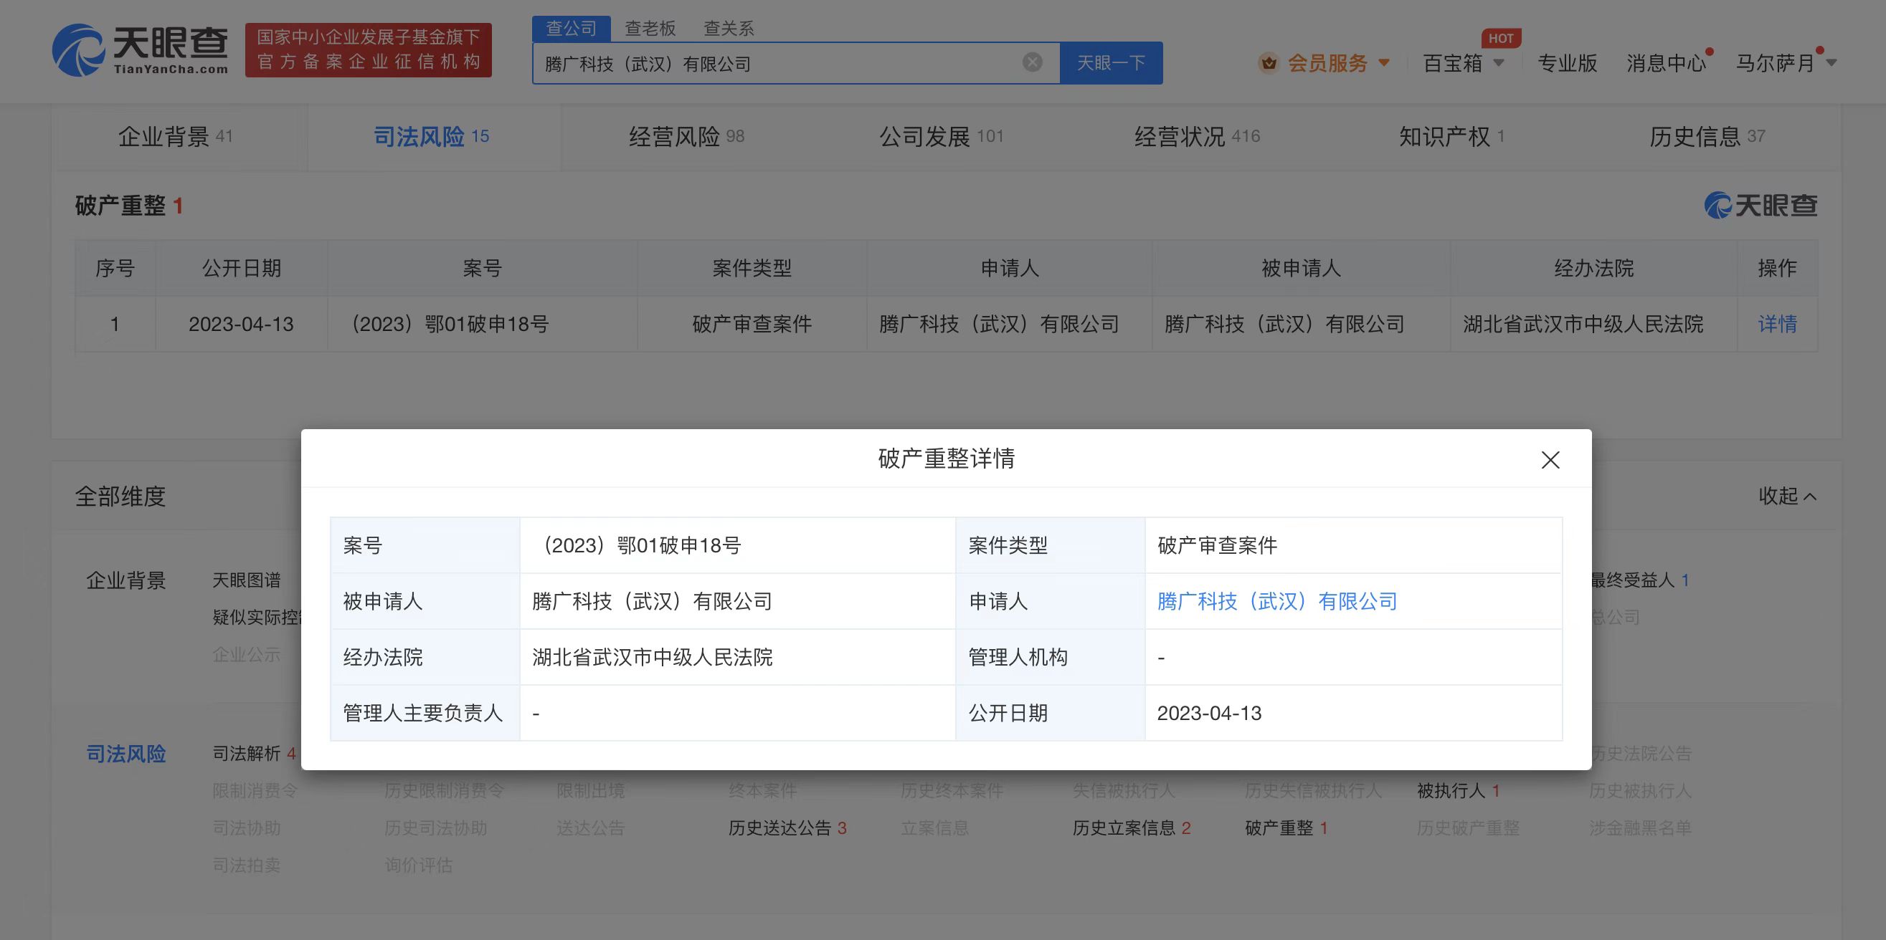
Task: Open the 知识产权 tab
Action: pos(1451,136)
